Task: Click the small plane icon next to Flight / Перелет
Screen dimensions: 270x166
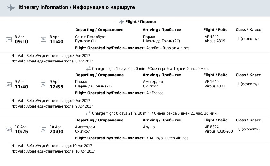Action: [x=121, y=22]
